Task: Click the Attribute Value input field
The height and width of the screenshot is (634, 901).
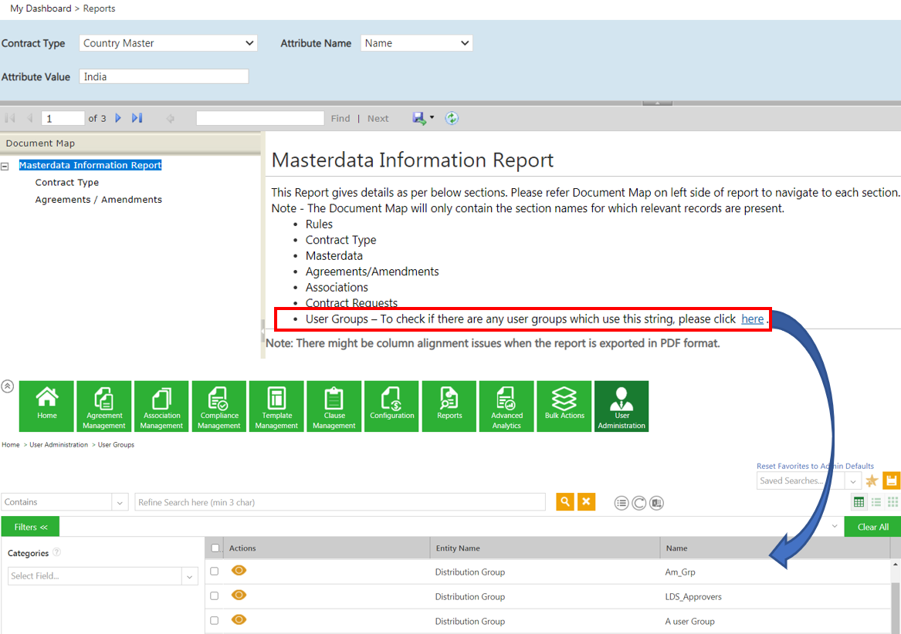Action: [x=164, y=76]
